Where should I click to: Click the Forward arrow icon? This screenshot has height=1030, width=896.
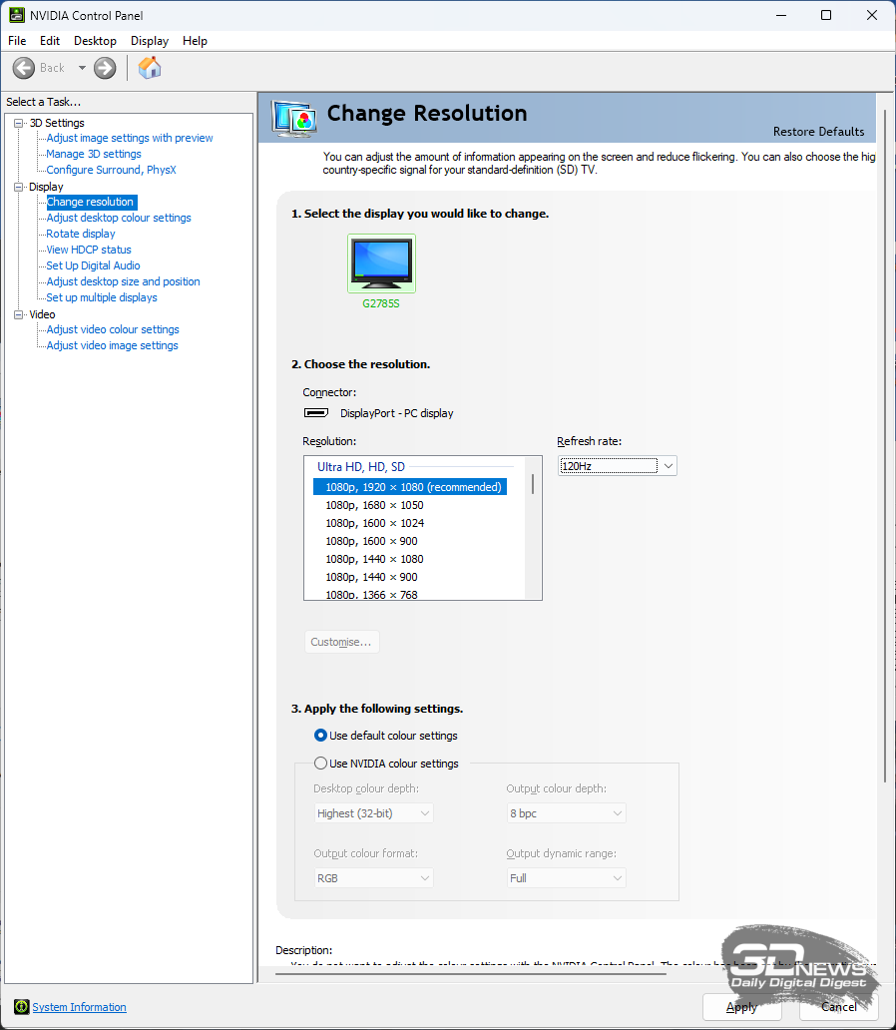105,68
